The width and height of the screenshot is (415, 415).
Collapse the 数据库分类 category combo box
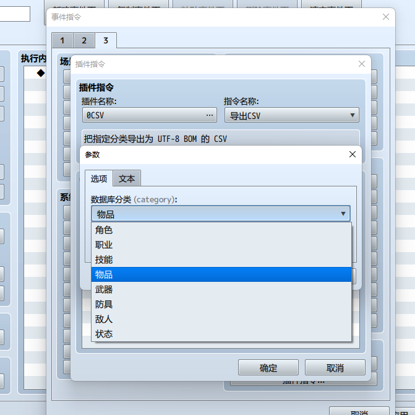pos(221,214)
